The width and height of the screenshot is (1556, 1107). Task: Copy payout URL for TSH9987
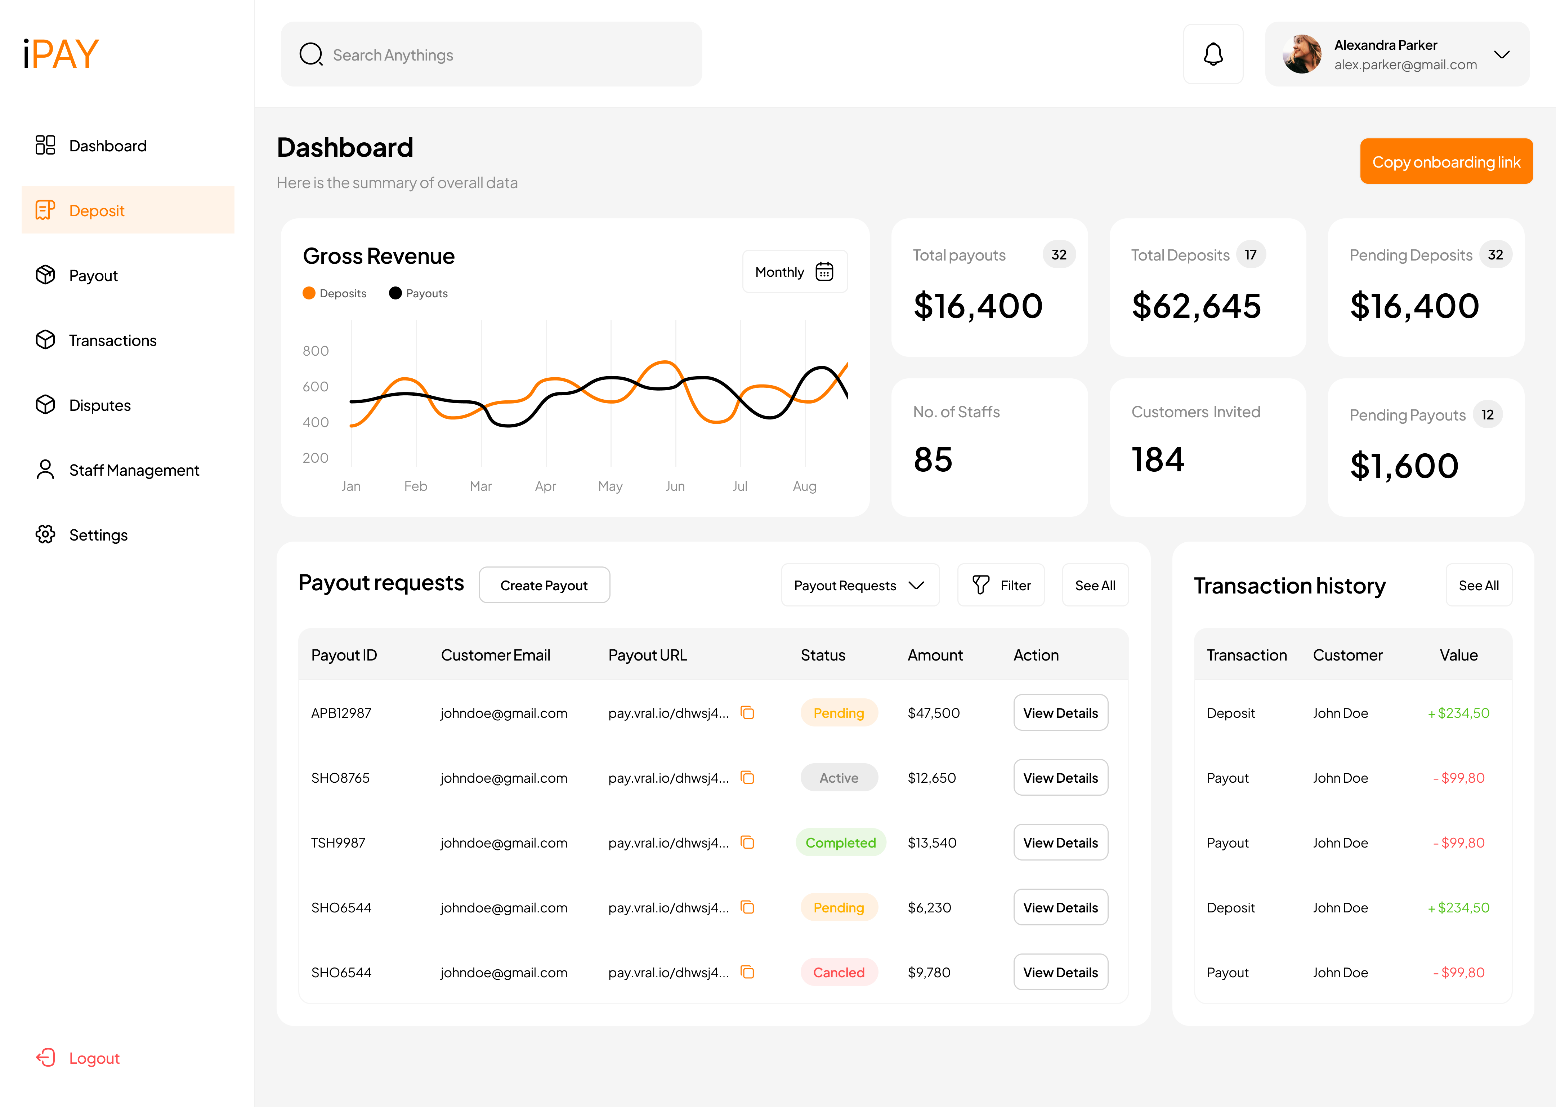click(x=747, y=842)
